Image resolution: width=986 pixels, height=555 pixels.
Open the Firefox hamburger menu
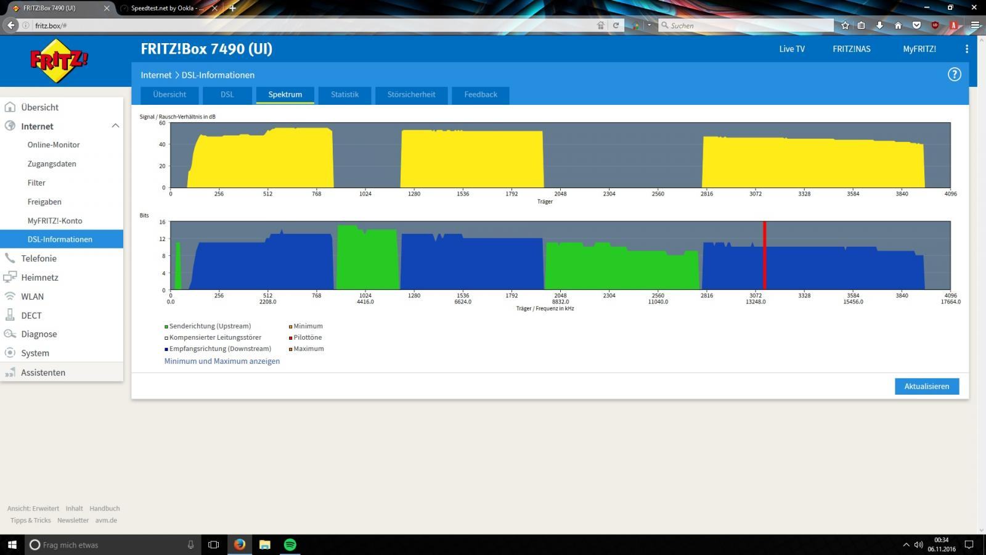point(975,25)
